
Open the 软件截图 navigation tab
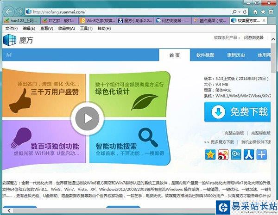click(x=205, y=55)
